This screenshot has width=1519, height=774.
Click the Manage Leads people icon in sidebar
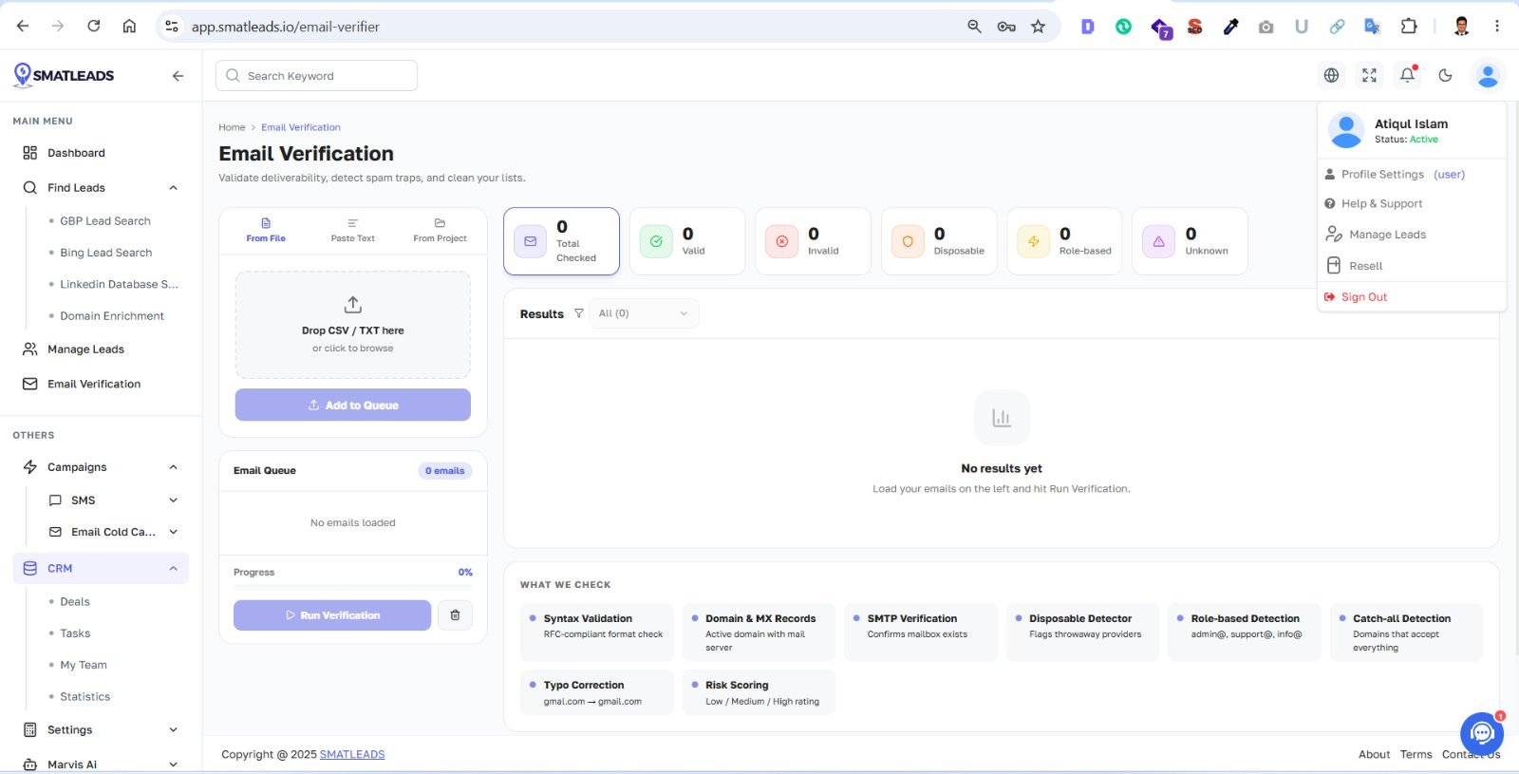coord(29,349)
